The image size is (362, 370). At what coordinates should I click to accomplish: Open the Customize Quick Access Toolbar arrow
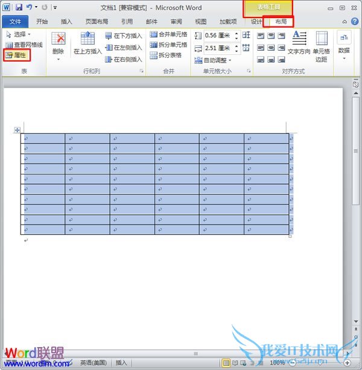[x=55, y=8]
